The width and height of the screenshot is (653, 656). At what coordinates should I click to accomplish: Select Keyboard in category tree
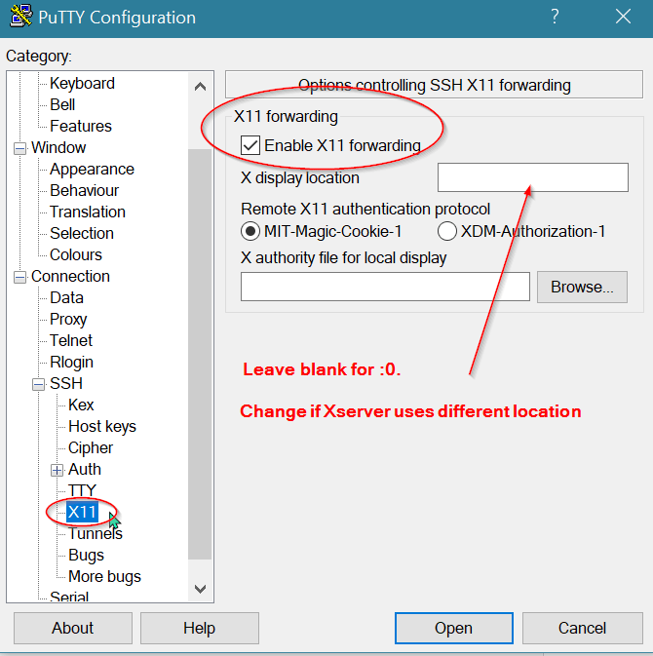(82, 83)
